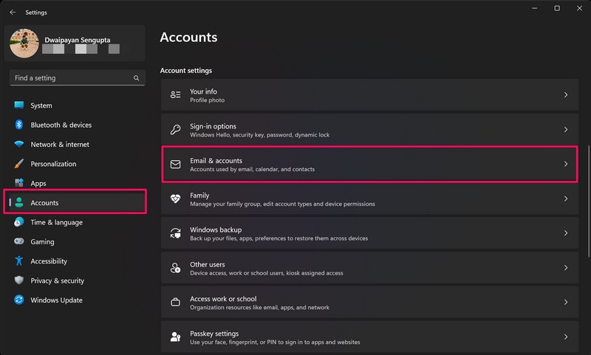The image size is (591, 355).
Task: Click the back arrow in Settings header
Action: click(x=13, y=12)
